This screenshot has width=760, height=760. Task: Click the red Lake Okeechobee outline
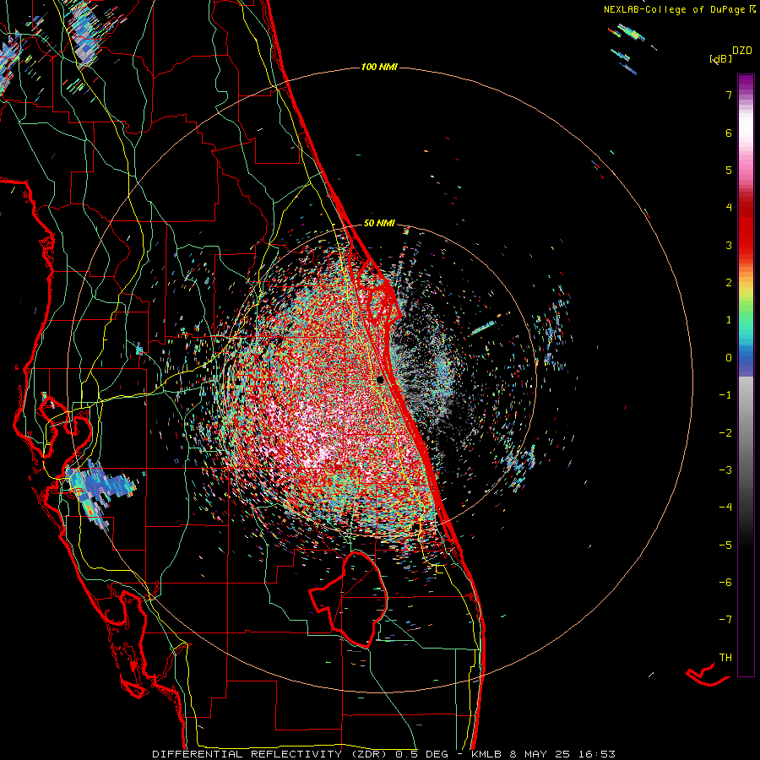tap(349, 600)
